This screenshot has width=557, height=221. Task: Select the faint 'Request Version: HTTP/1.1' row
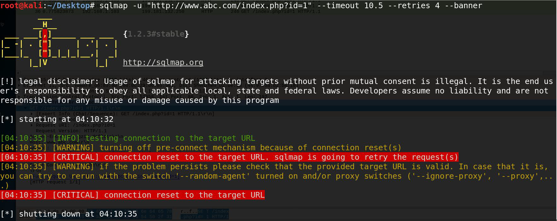[x=71, y=131]
